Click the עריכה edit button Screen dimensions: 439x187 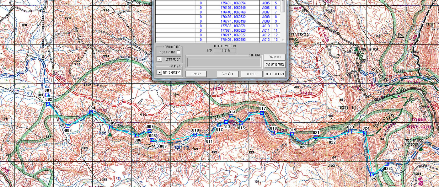click(x=251, y=74)
